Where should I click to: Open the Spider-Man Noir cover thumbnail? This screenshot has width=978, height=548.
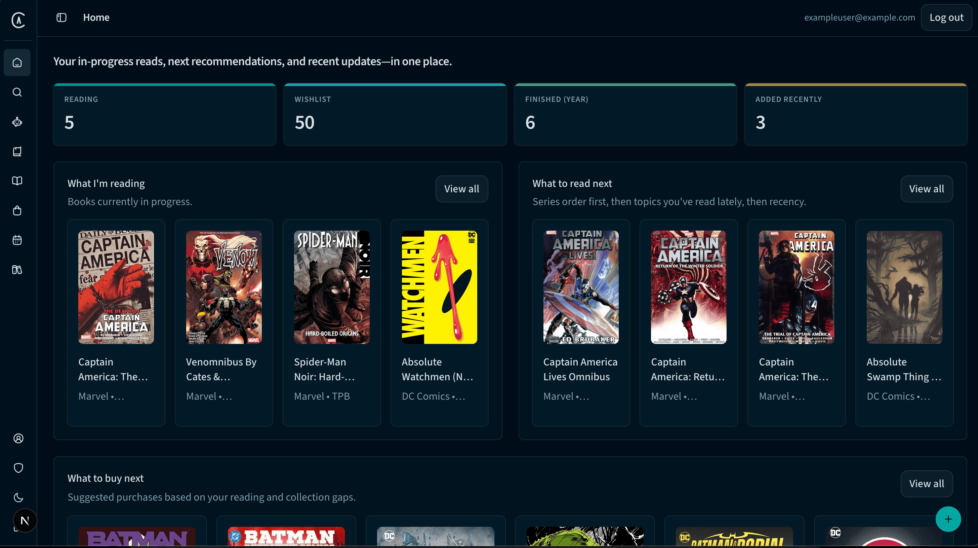(x=332, y=287)
